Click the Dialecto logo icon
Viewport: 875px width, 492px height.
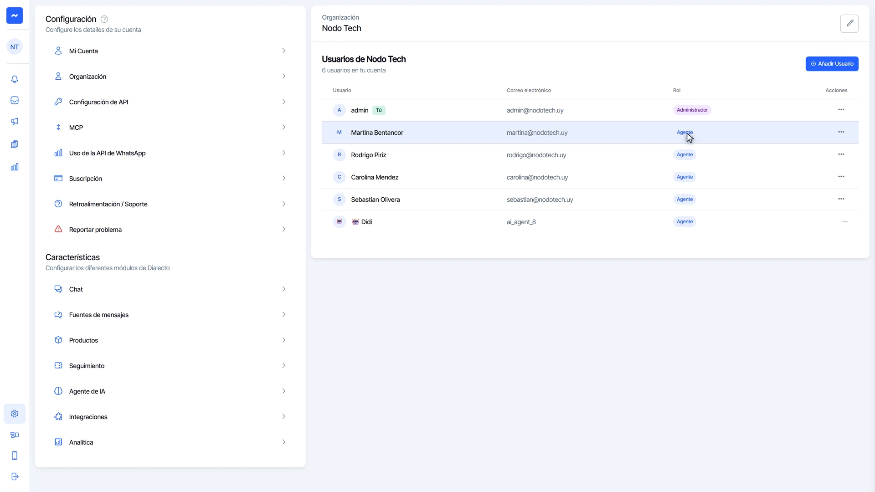15,15
